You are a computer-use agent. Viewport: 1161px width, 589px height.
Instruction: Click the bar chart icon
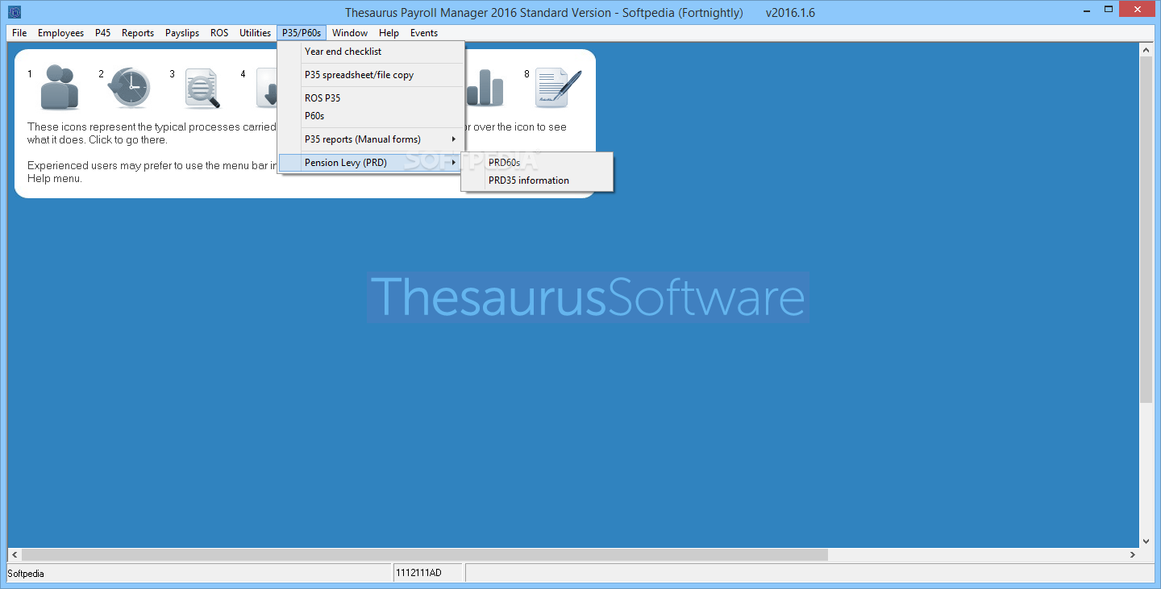pyautogui.click(x=485, y=88)
